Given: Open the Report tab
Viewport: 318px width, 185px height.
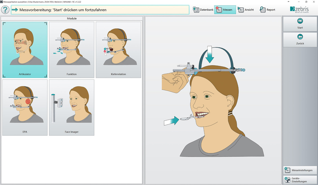Looking at the screenshot, I should click(x=267, y=10).
